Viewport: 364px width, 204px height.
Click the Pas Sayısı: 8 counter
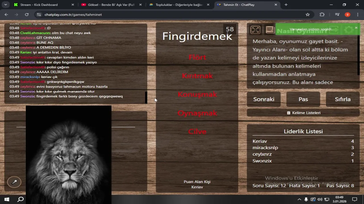tap(340, 186)
